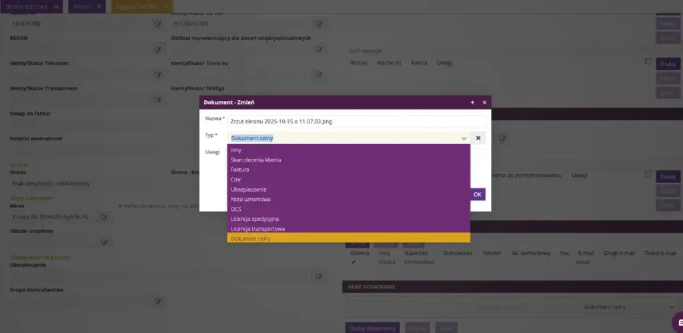Click the Dodaj dokumenty button

point(373,328)
